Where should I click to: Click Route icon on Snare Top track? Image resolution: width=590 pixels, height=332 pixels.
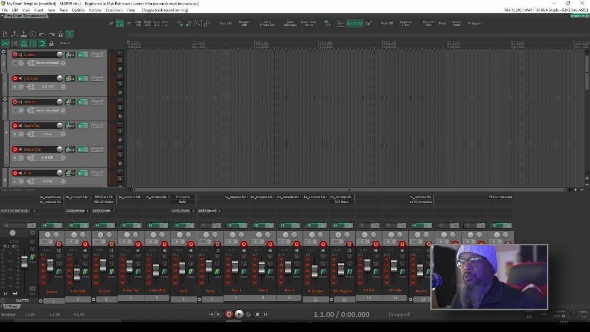(70, 126)
